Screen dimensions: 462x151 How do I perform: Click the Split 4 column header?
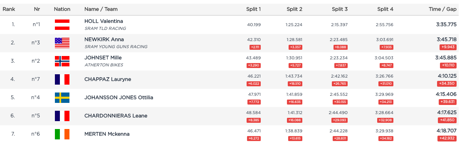[x=385, y=9]
